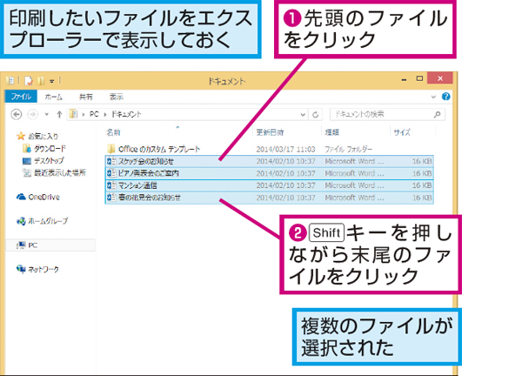Expand address bar history dropdown

pyautogui.click(x=303, y=115)
